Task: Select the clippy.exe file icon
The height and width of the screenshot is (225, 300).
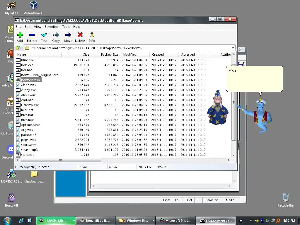Action: click(x=18, y=90)
